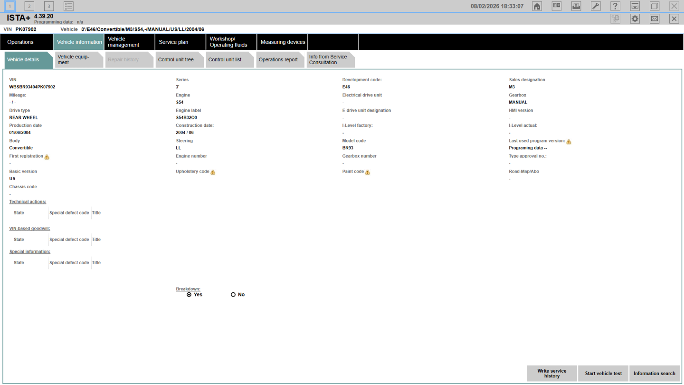Click warning icon next to First registration
This screenshot has width=684, height=385.
click(47, 157)
